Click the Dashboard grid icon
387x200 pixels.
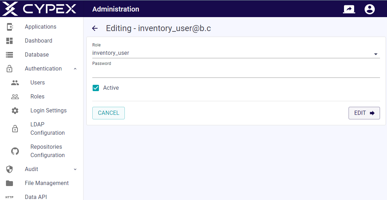9,41
